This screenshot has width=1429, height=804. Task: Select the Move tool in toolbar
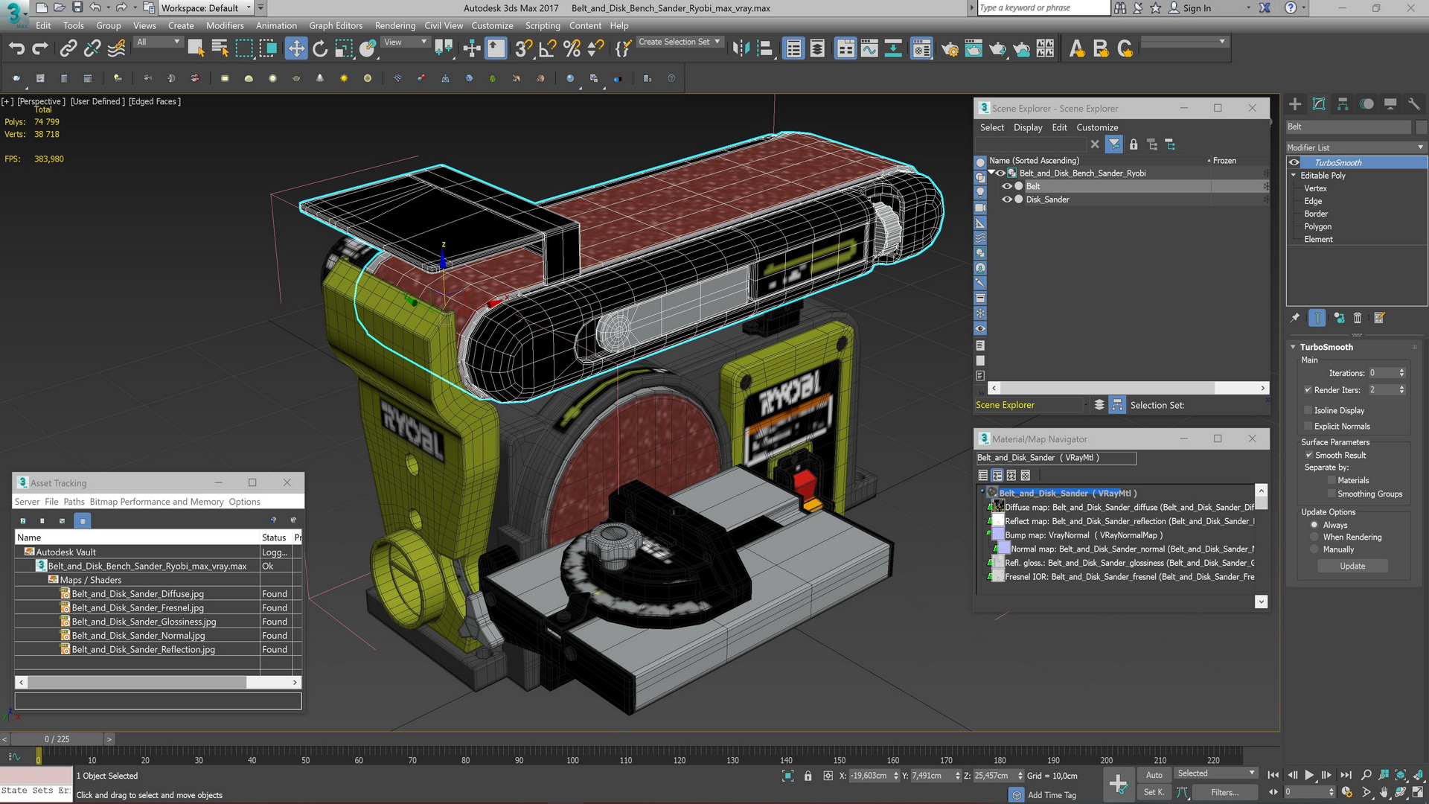click(295, 49)
